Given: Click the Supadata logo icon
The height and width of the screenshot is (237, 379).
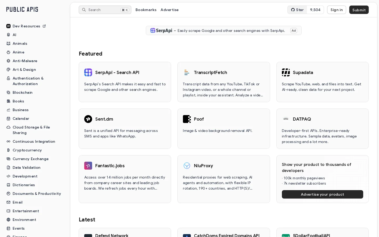Looking at the screenshot, I should [x=286, y=72].
